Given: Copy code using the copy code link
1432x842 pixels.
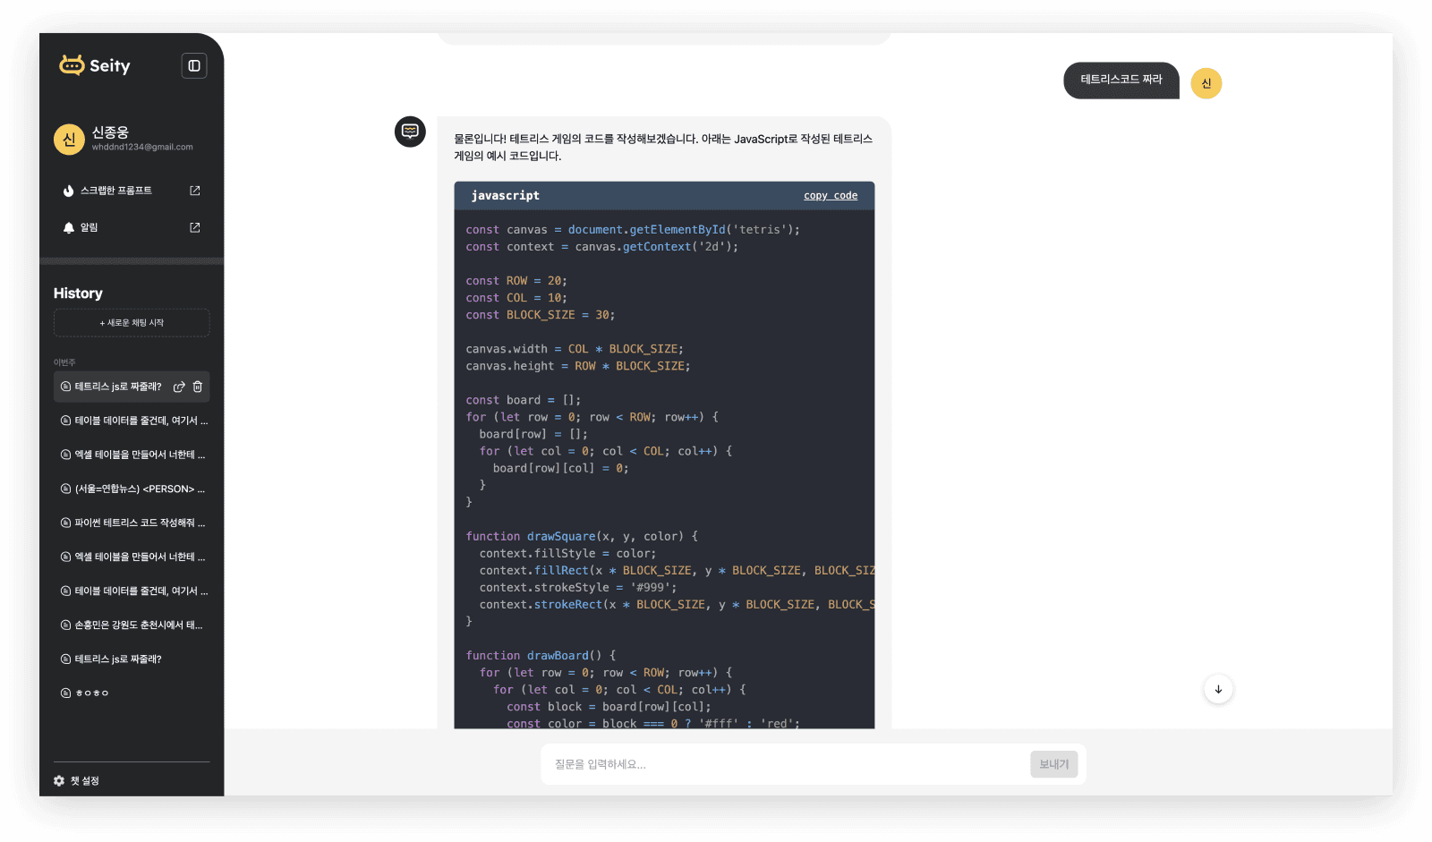Looking at the screenshot, I should click(x=830, y=196).
